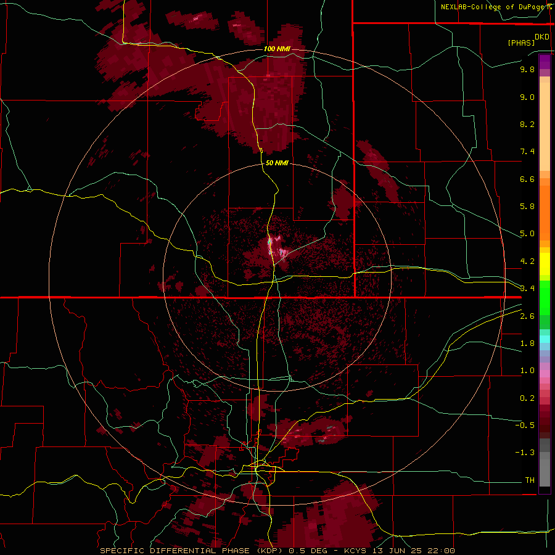The width and height of the screenshot is (555, 555).
Task: Click the 0.2 scale value
Action: click(527, 398)
